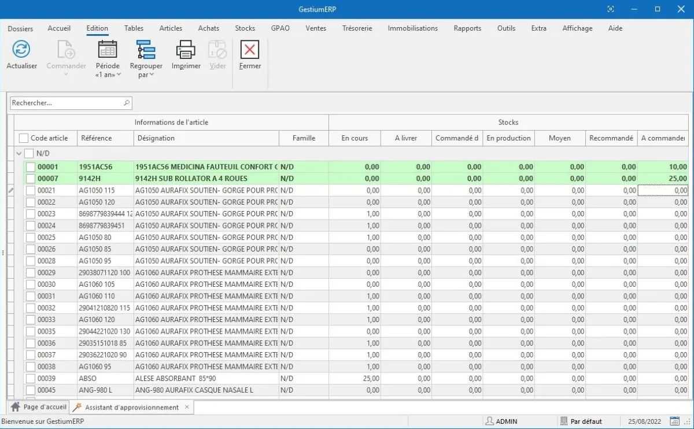Viewport: 694px width, 429px height.
Task: Switch to the Page d'accueil tab
Action: coord(39,407)
